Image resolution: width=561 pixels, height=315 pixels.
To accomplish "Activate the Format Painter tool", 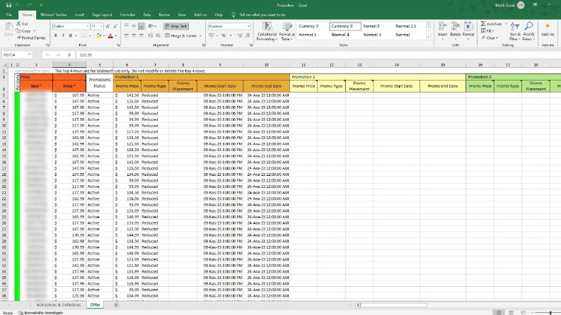I will 30,37.
